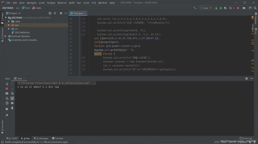Click the camera dump threads icon
The image size is (258, 144).
7,94
